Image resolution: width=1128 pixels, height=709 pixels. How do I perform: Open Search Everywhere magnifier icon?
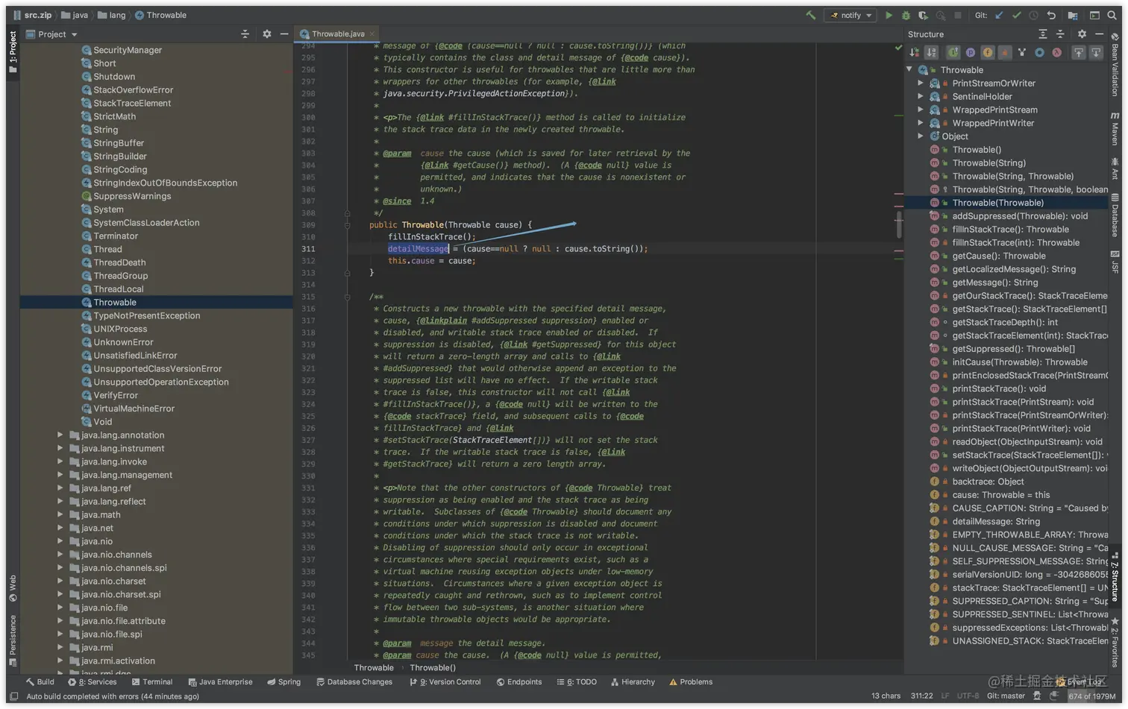[1112, 15]
